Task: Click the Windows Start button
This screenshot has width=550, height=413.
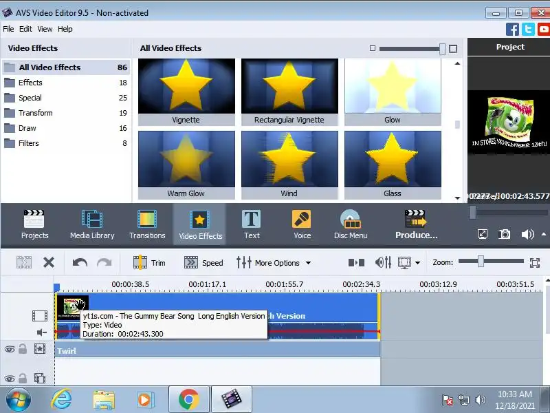Action: (18, 400)
